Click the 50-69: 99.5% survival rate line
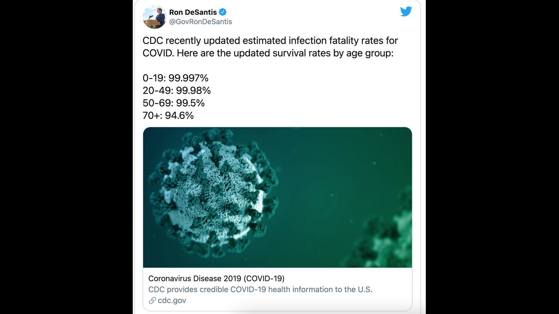This screenshot has height=314, width=559. [x=173, y=103]
